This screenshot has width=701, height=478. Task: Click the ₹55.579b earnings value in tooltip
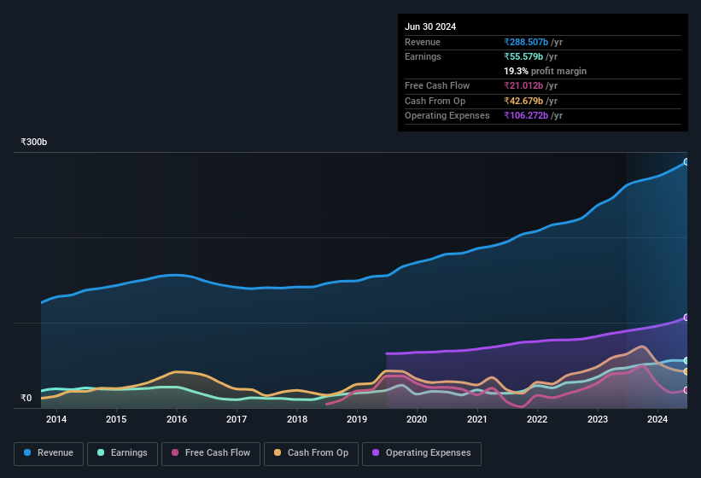point(523,56)
